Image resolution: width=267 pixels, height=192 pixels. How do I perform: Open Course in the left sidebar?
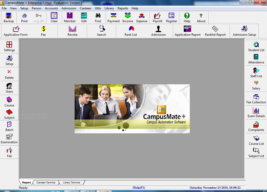click(x=9, y=102)
